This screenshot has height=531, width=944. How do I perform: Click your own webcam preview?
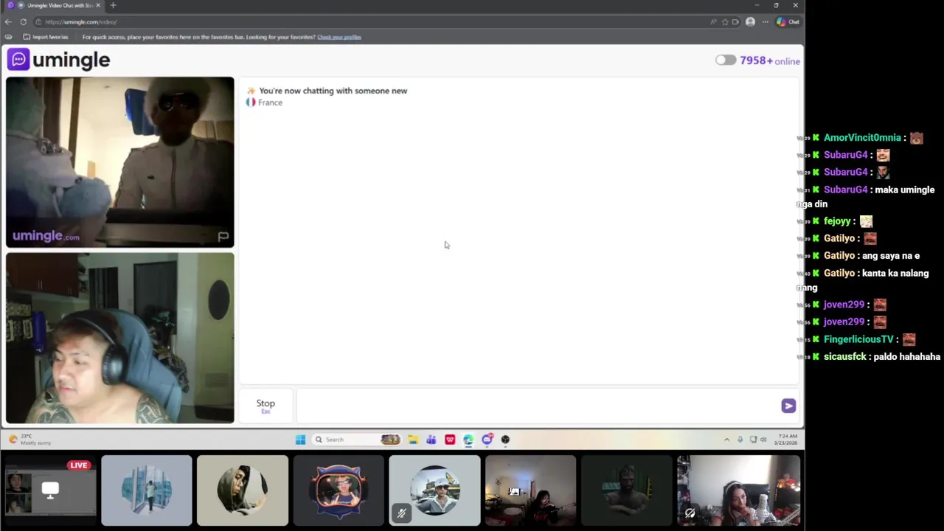click(x=119, y=338)
